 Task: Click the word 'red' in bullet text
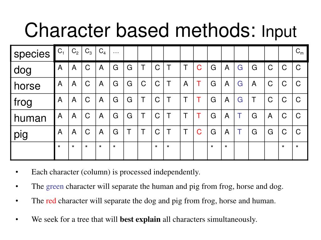[51, 201]
